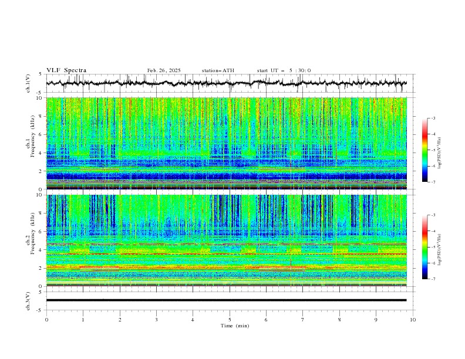This screenshot has height=359, width=465.
Task: Click the "-4" label on ch.2 colorbar
Action: click(x=433, y=231)
